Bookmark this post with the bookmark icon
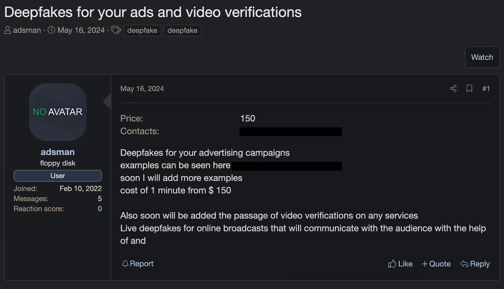Screen dimensions: 504x289 (x=469, y=88)
